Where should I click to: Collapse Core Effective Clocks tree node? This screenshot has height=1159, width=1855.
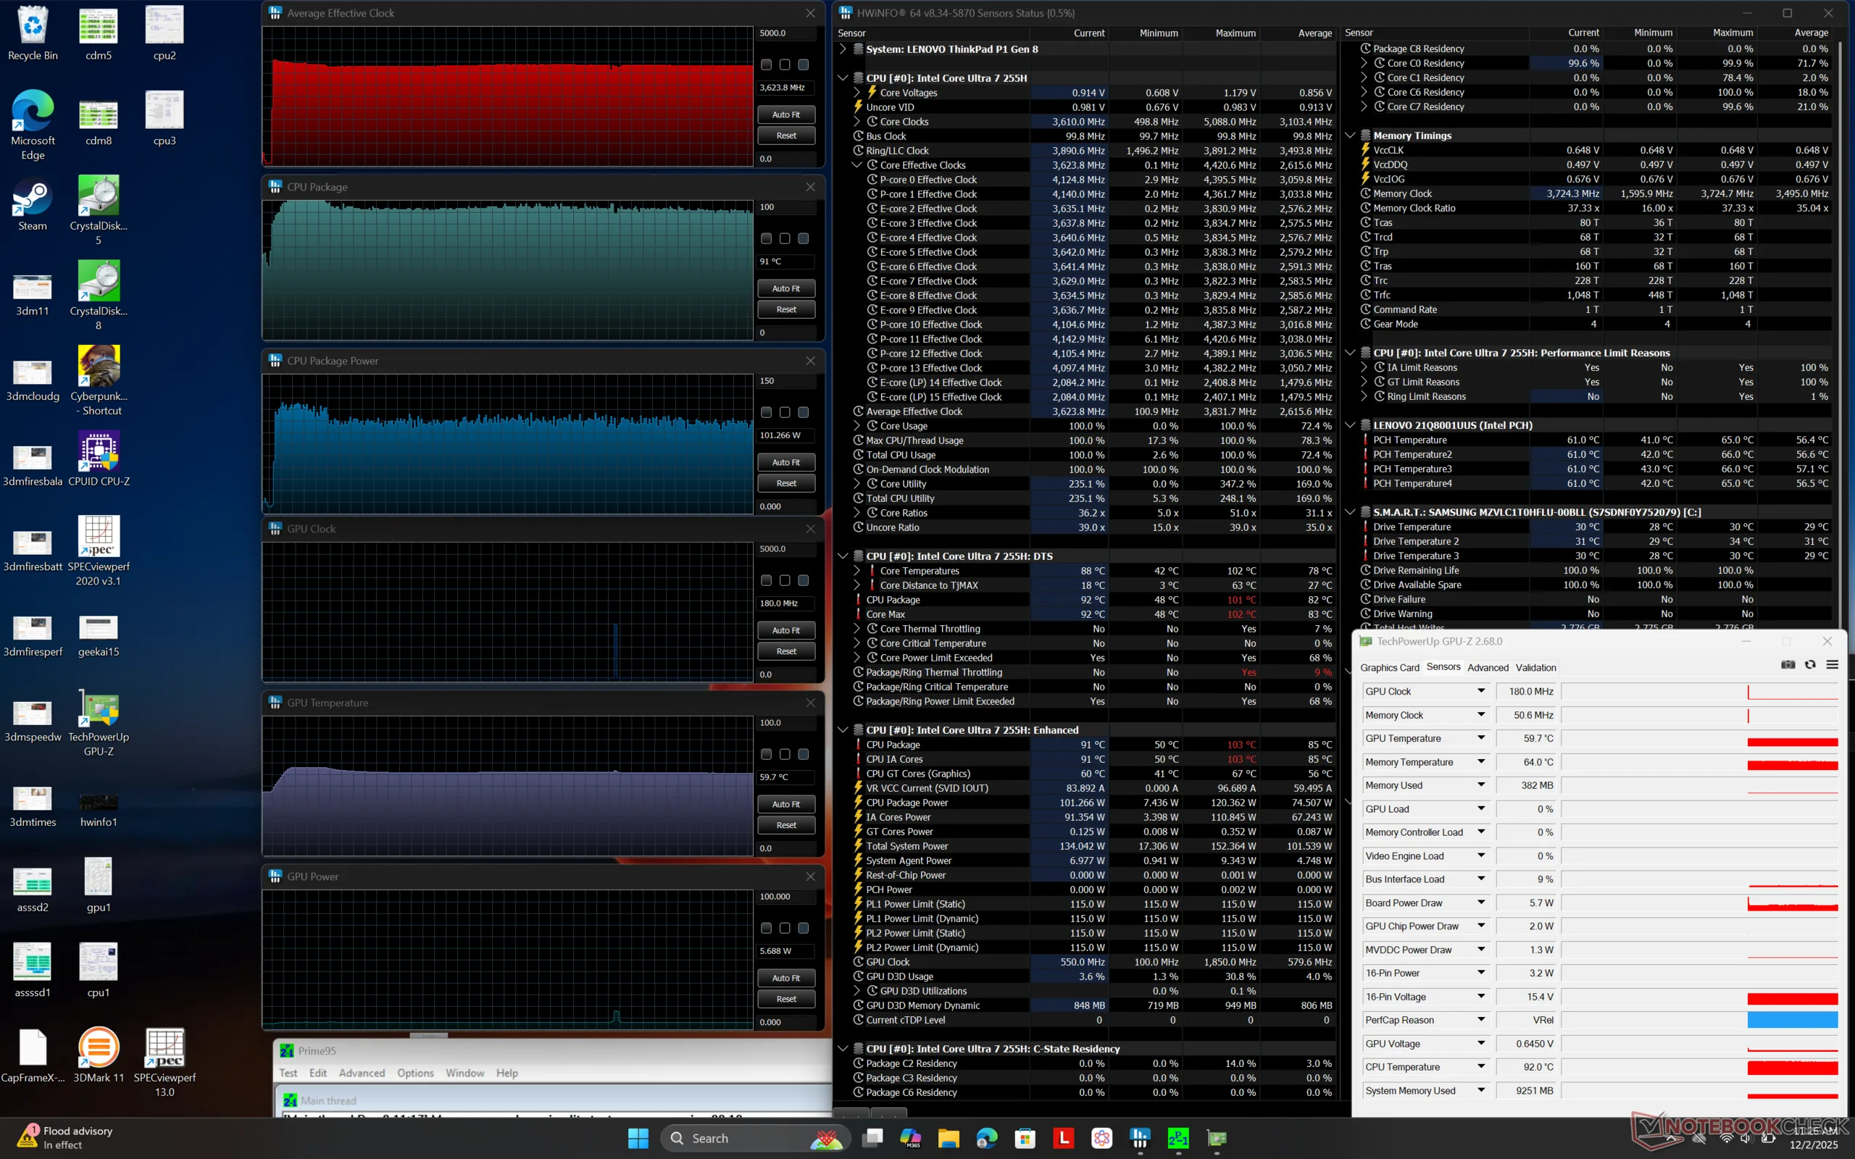click(857, 165)
